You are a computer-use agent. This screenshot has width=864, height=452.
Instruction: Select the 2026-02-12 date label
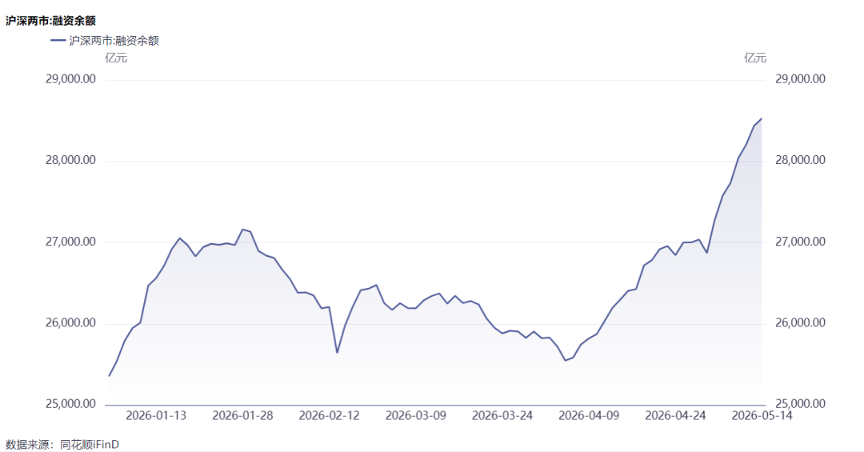click(329, 416)
